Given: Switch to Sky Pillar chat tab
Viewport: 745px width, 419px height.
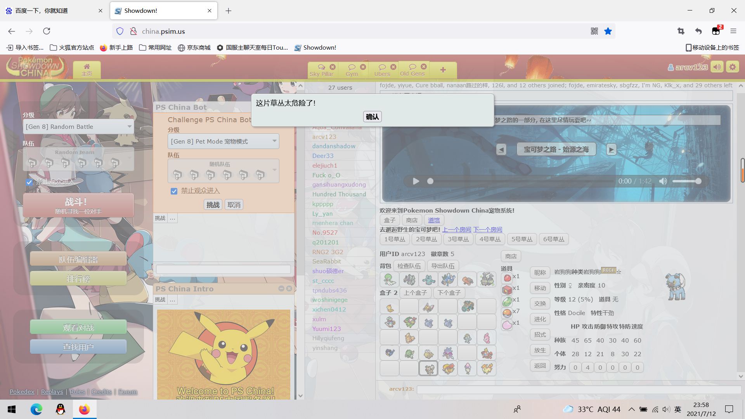Looking at the screenshot, I should (x=322, y=70).
